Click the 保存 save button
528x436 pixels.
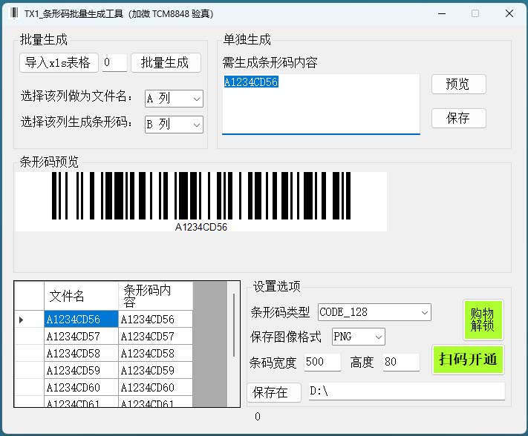pyautogui.click(x=459, y=118)
